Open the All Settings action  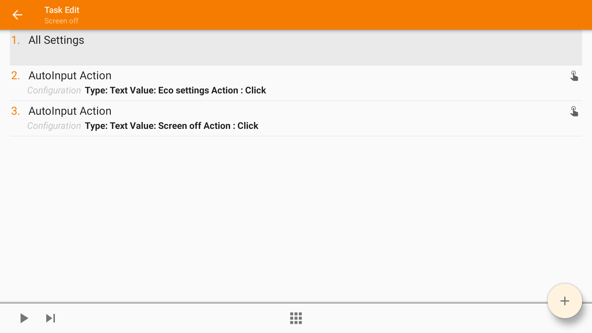(296, 47)
